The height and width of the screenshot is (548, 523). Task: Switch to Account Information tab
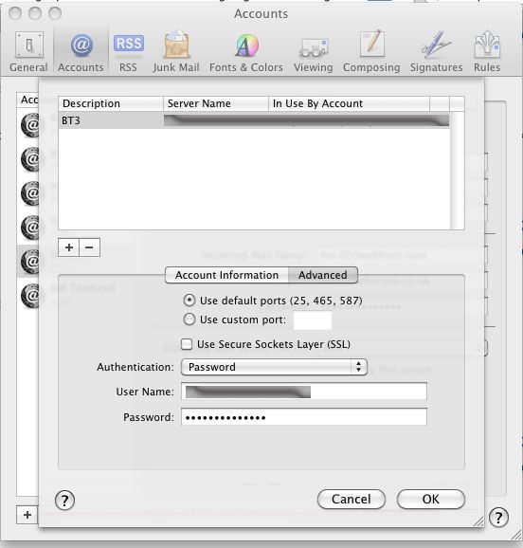click(226, 275)
